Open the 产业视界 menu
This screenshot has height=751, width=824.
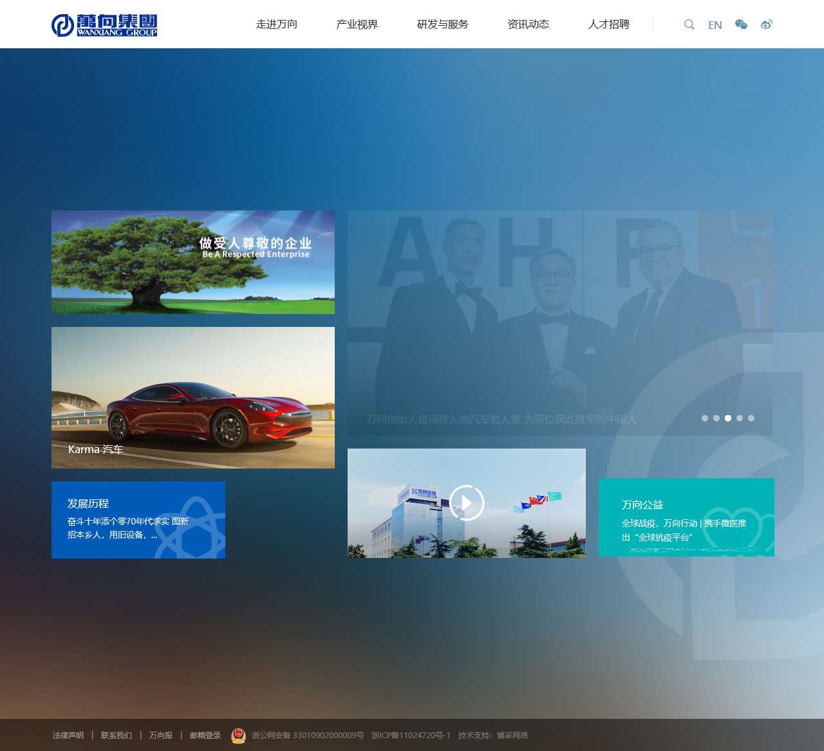pyautogui.click(x=357, y=24)
